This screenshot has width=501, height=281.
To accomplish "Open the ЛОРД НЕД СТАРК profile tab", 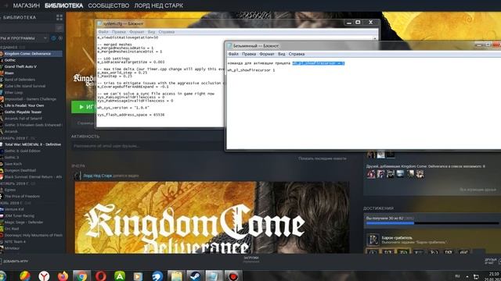I will pos(158,5).
